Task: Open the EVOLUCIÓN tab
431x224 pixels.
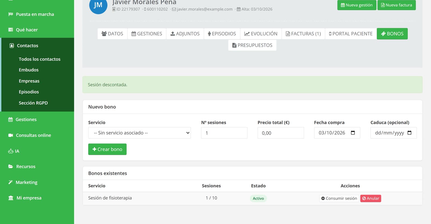Action: pos(261,34)
